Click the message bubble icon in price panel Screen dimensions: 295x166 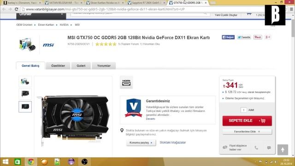coord(269,148)
